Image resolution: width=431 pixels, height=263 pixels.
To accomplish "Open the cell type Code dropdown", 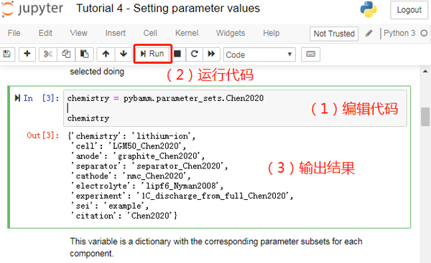I will coord(259,54).
